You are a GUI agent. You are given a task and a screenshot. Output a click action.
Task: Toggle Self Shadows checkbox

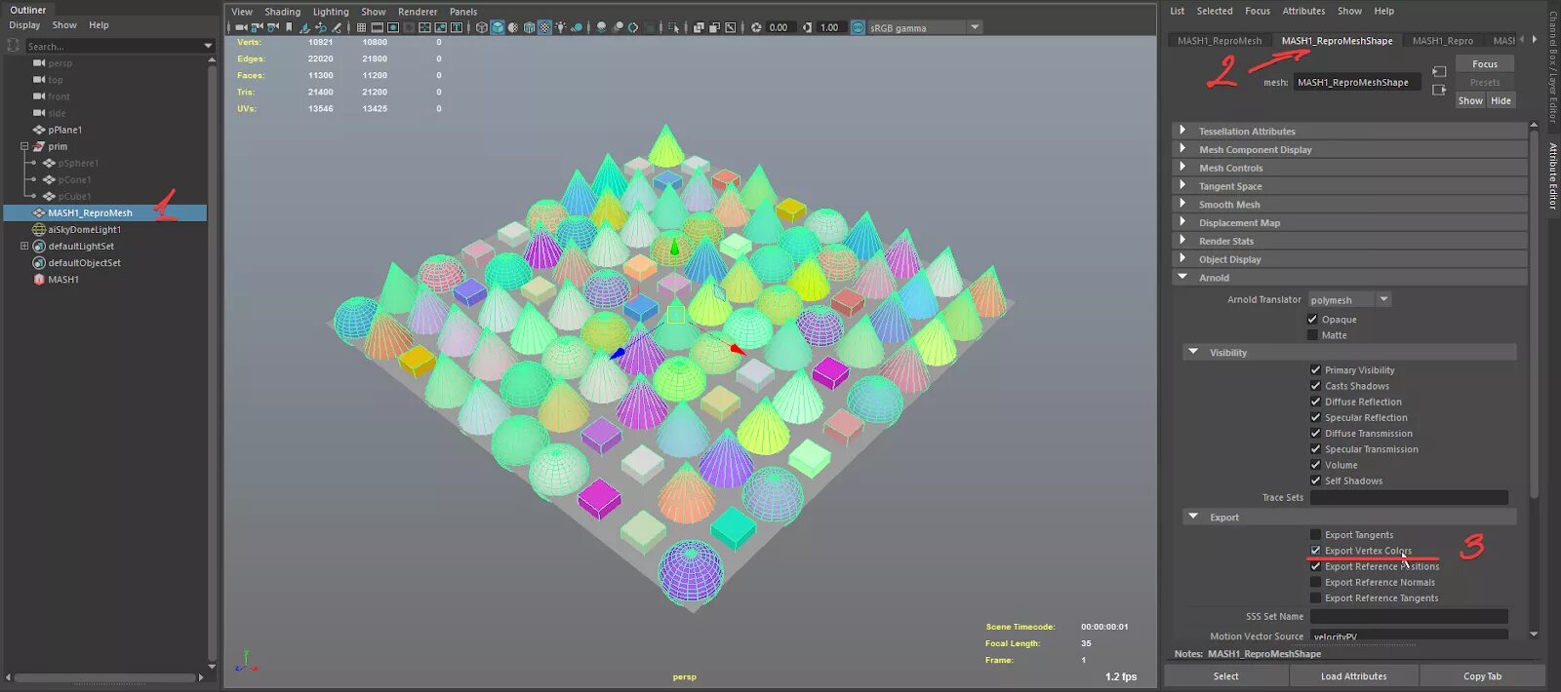pos(1315,480)
